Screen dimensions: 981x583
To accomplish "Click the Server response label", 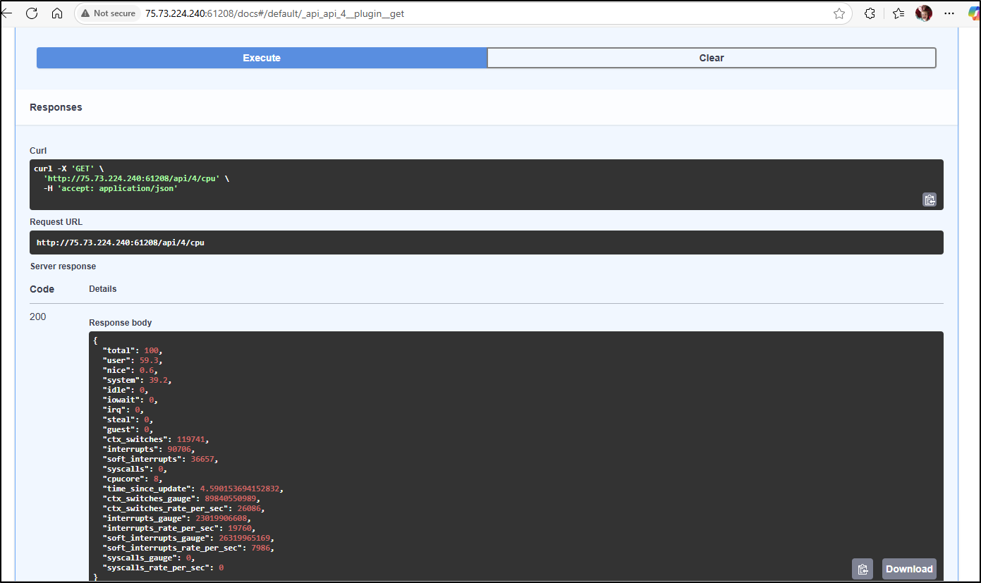I will [x=63, y=266].
